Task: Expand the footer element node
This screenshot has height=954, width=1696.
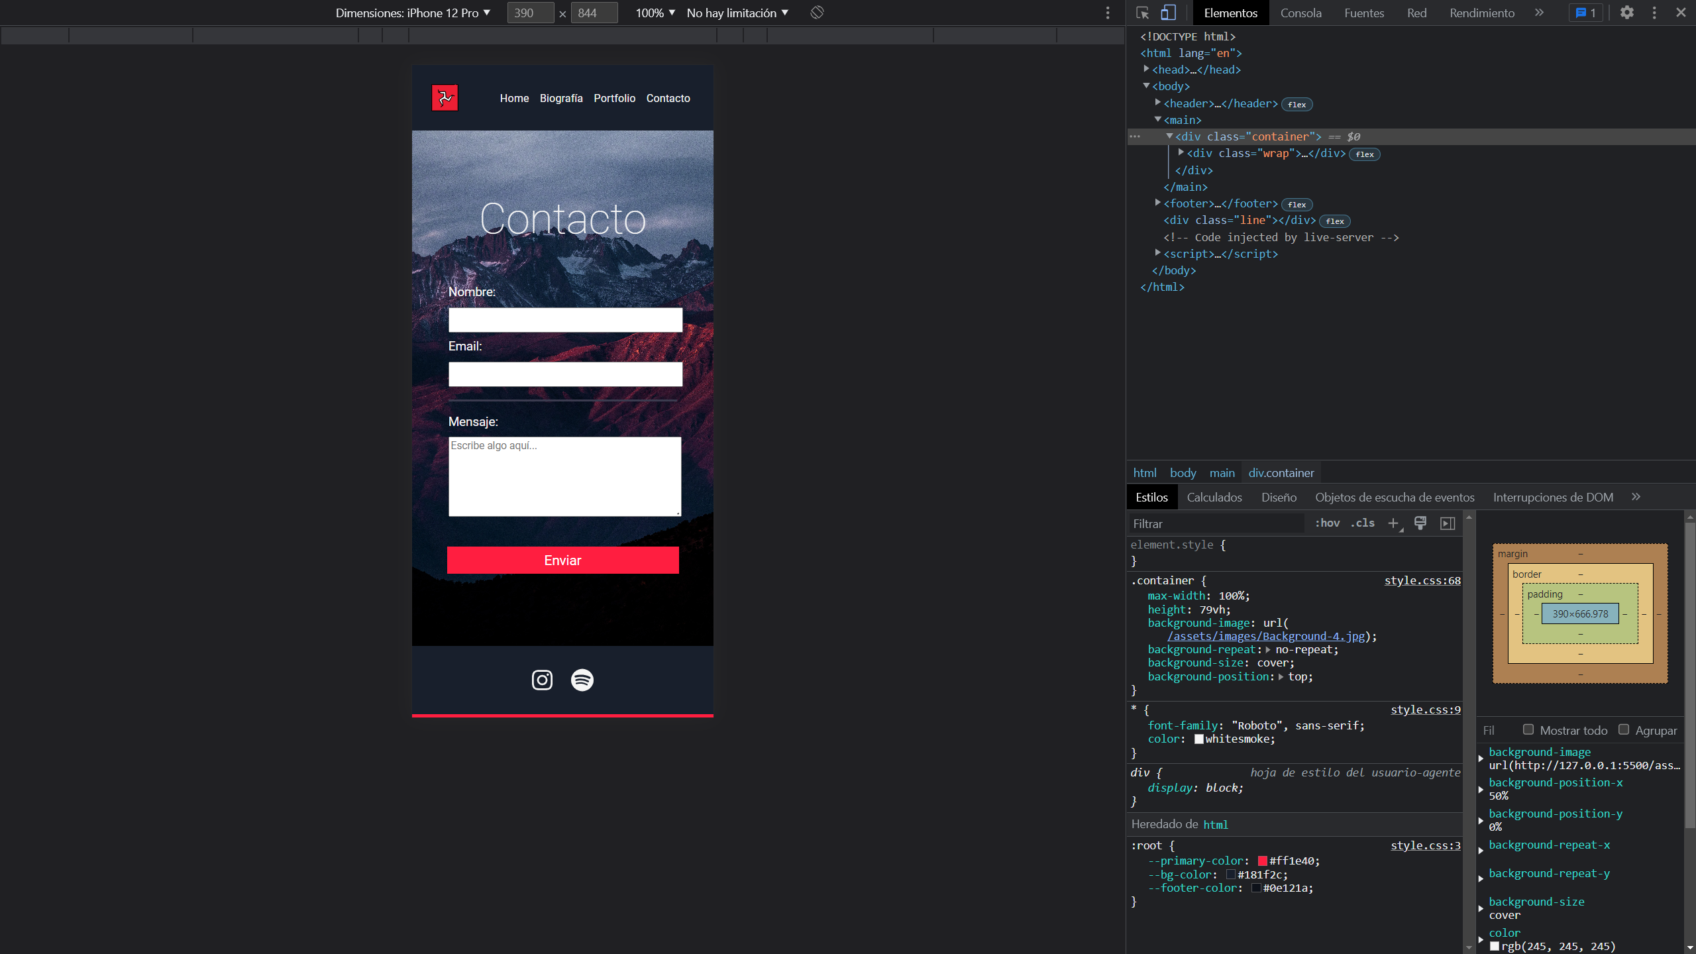Action: point(1157,203)
